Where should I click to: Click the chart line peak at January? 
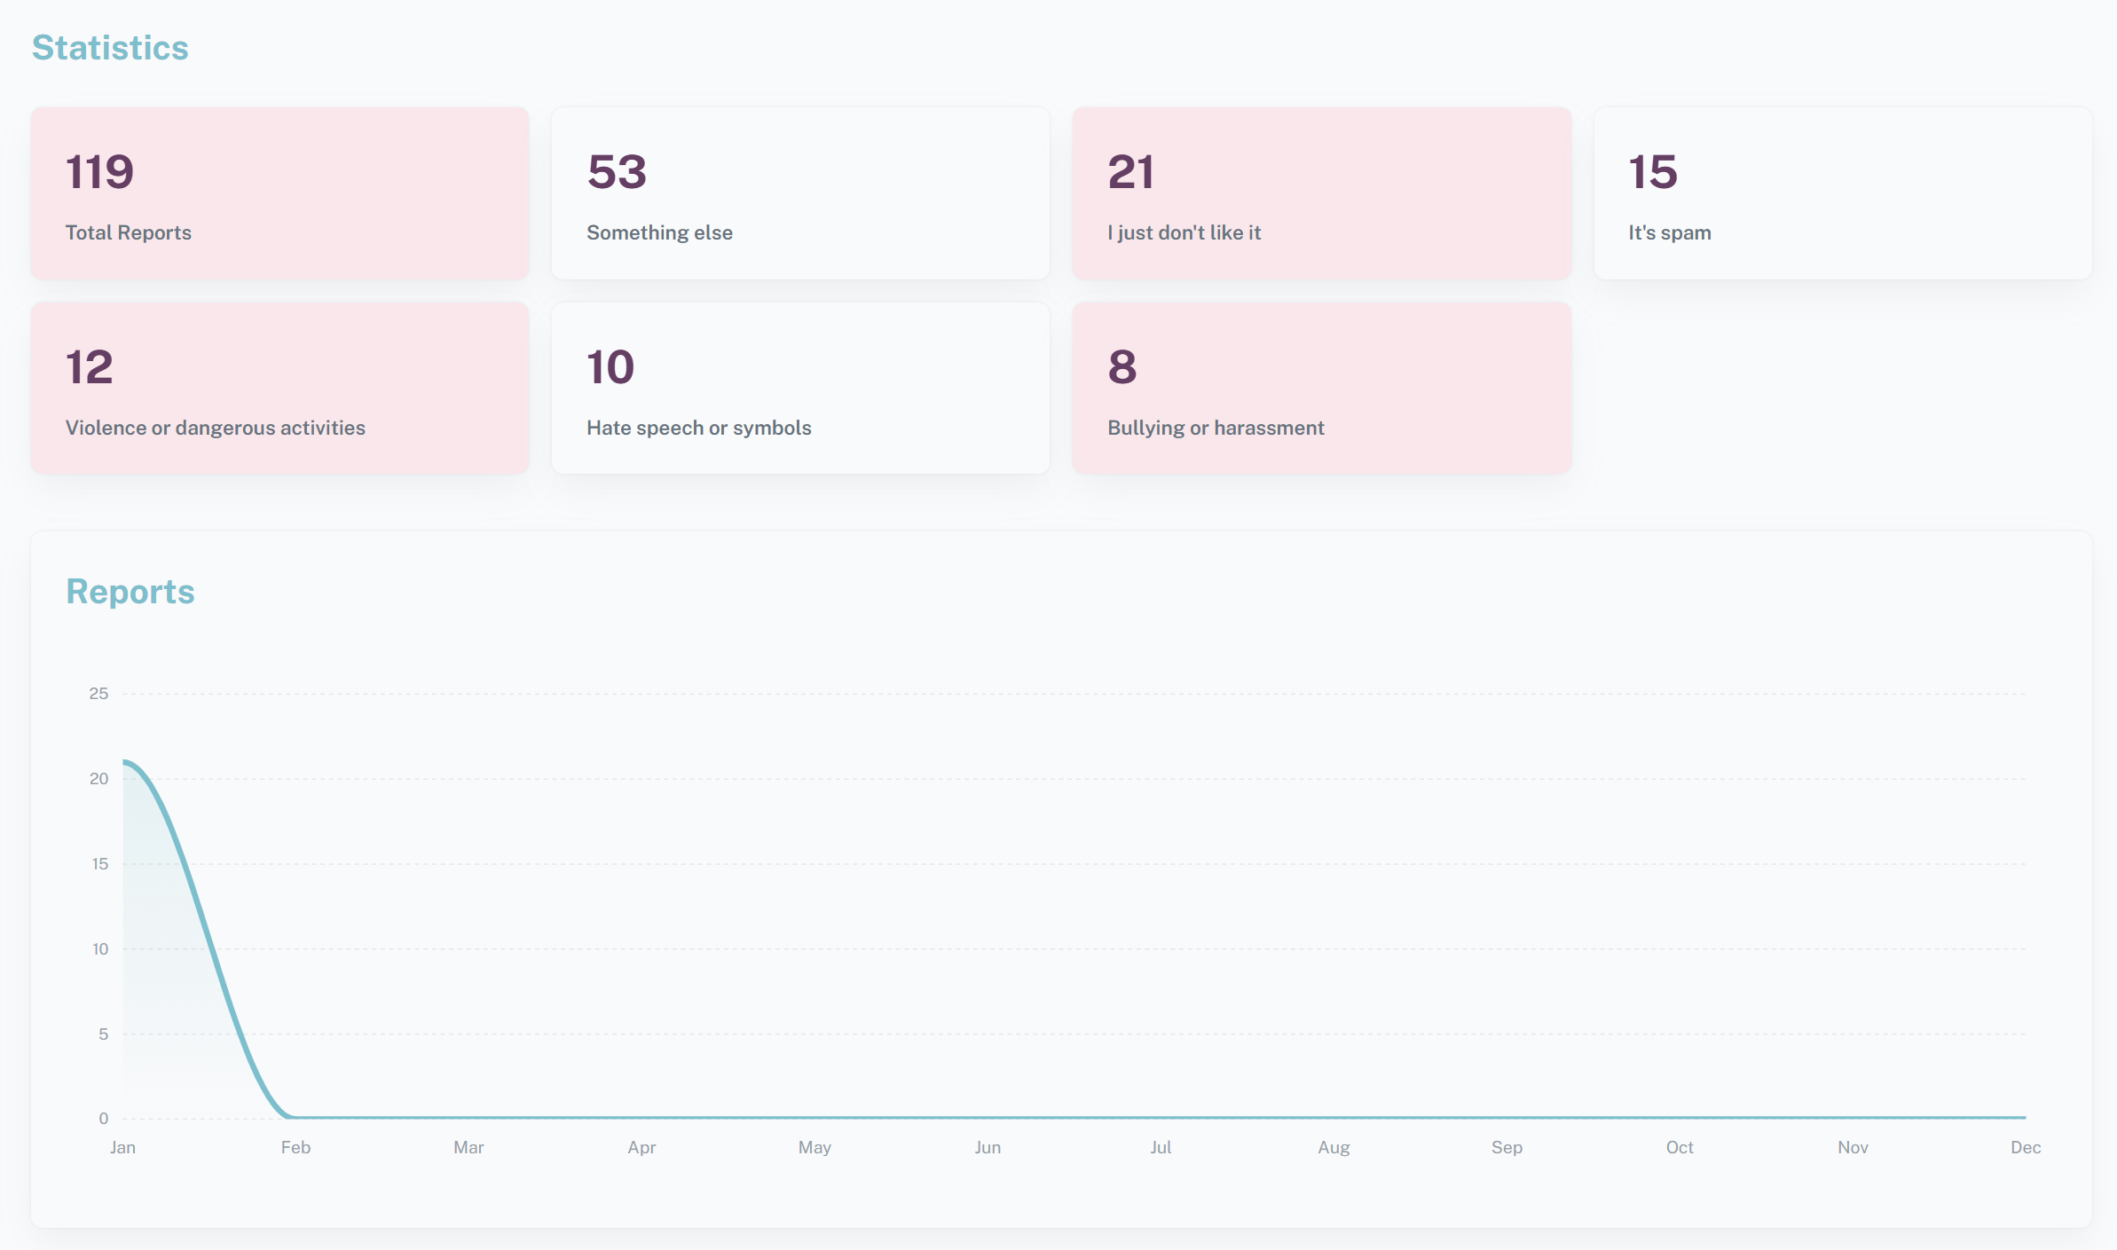click(x=125, y=762)
